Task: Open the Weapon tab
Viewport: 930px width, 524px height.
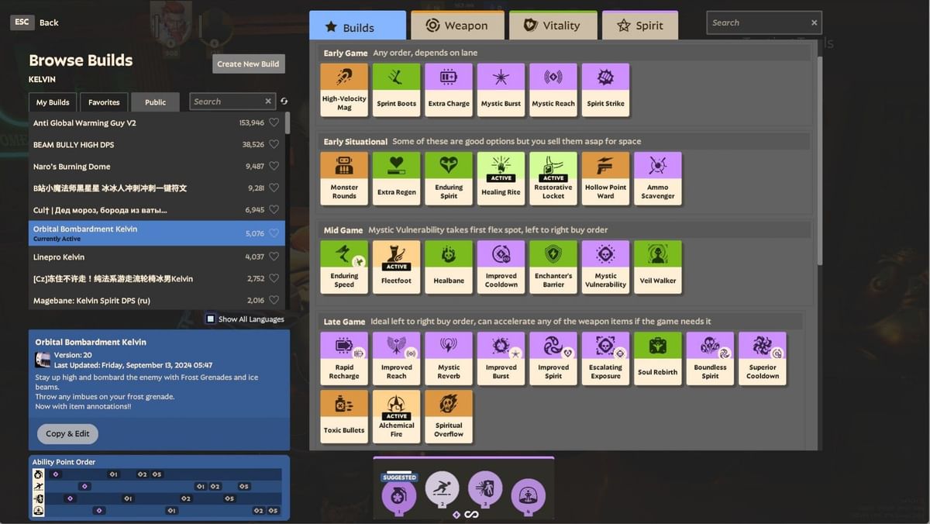Action: point(457,26)
